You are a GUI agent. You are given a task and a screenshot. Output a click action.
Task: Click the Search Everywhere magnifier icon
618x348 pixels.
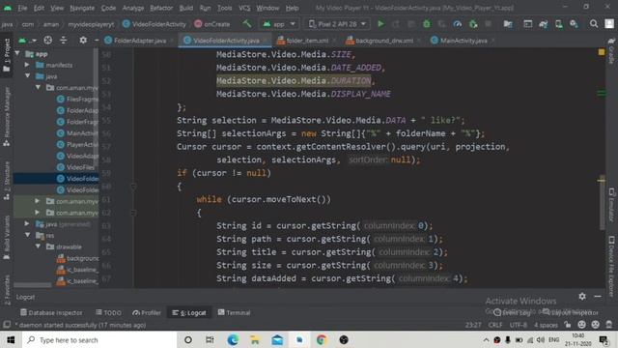coord(594,24)
